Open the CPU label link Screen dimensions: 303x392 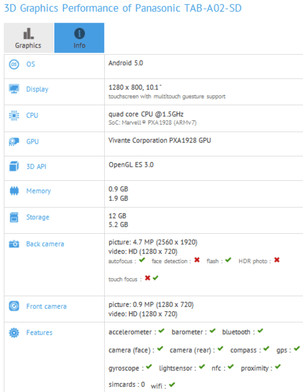[x=32, y=116]
